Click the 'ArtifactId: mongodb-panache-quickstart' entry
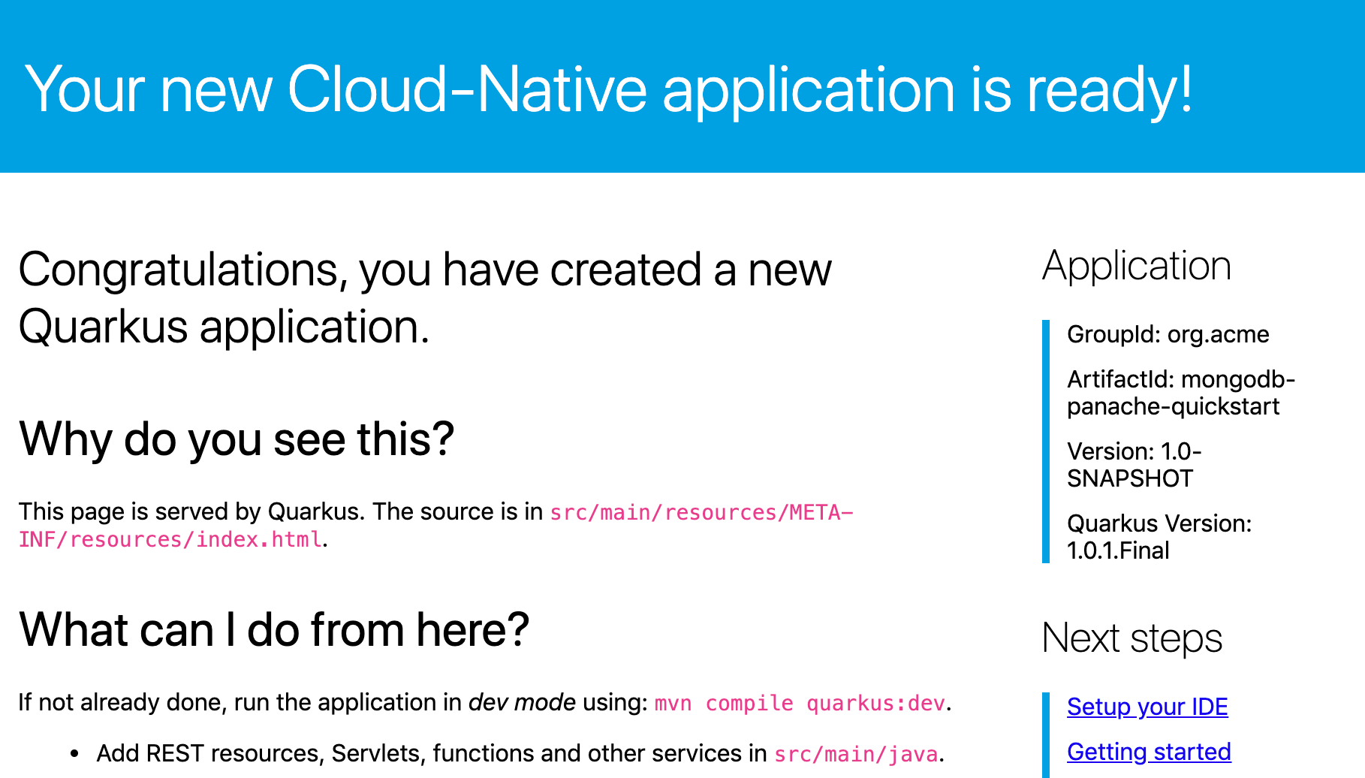1365x778 pixels. [x=1181, y=393]
